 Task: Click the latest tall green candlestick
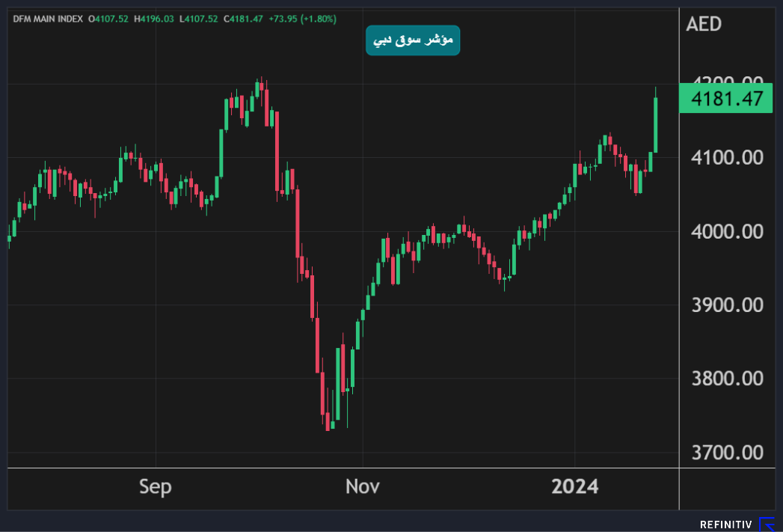[x=656, y=123]
